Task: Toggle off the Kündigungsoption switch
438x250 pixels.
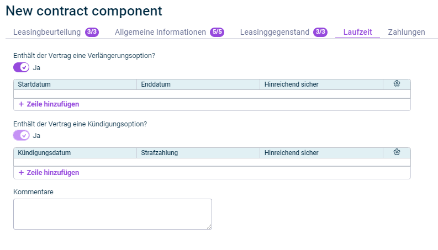Action: [21, 136]
